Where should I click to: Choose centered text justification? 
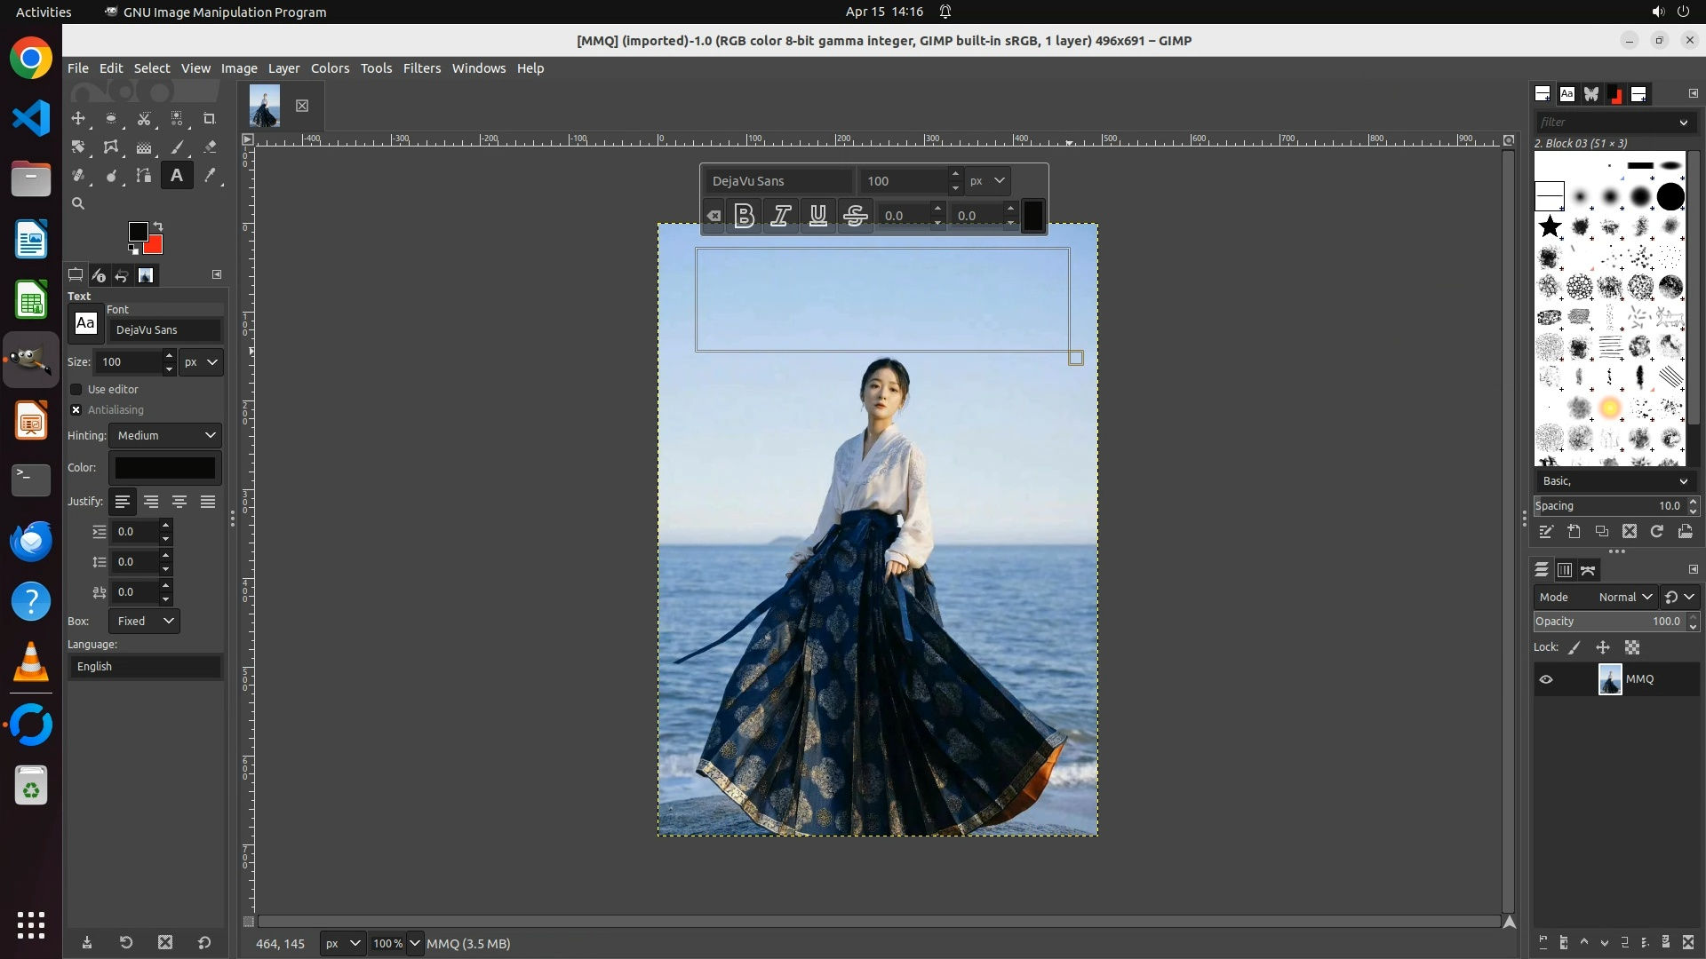(179, 503)
